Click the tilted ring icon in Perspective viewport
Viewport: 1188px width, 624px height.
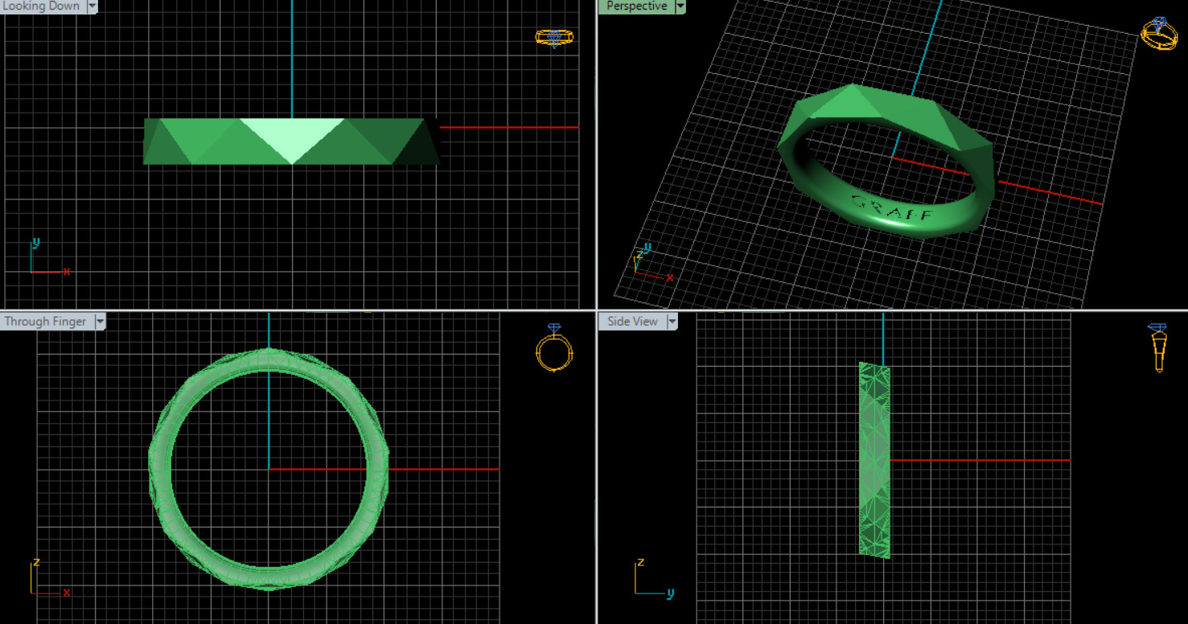click(1159, 35)
